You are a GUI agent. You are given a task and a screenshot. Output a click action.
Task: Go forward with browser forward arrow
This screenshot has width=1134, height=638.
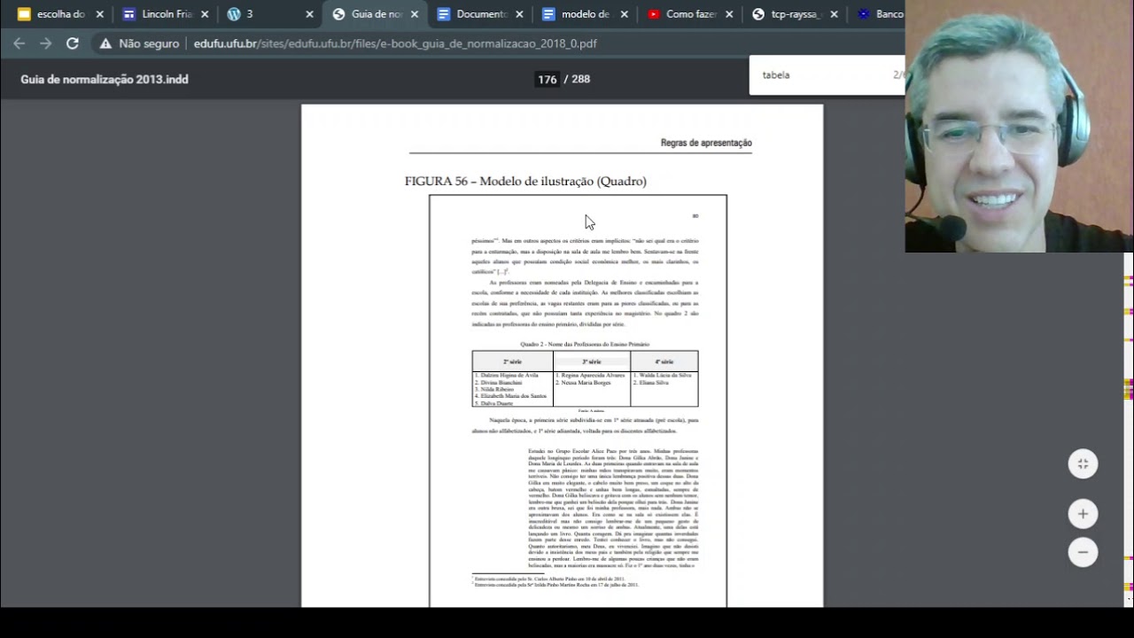coord(46,43)
